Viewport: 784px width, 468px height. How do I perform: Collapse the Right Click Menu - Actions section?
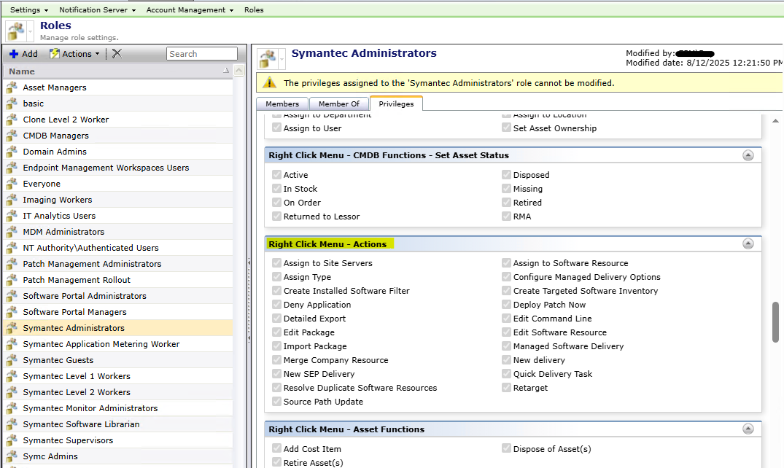point(748,244)
